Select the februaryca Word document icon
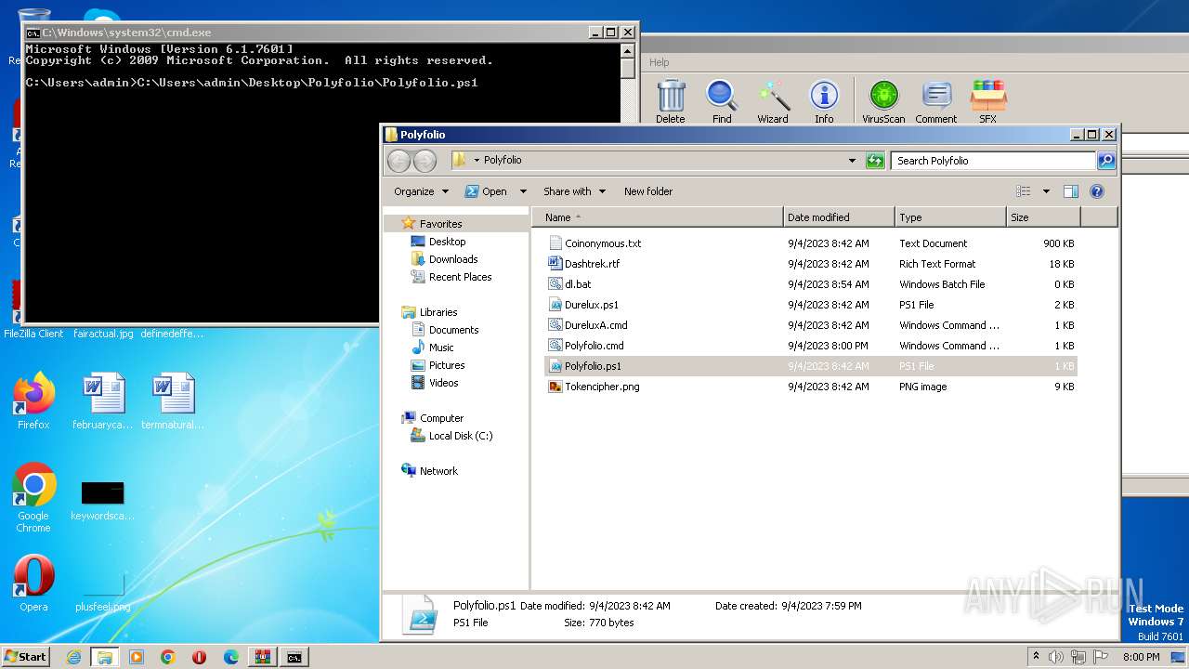This screenshot has height=669, width=1189. [102, 401]
